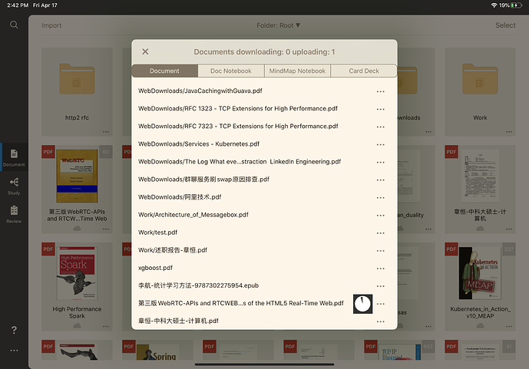Open options for Work/述职报告-章恒.pdf
Screen dimensions: 529x369
[381, 251]
